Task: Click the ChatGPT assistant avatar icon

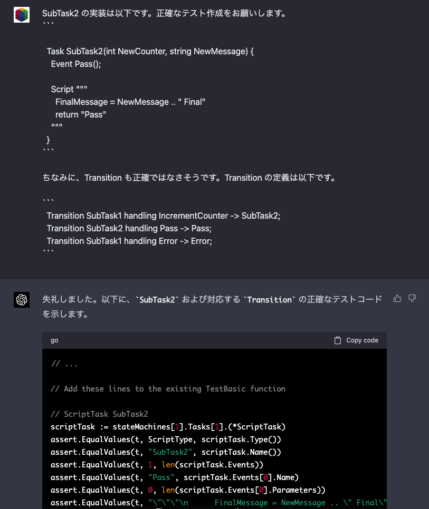Action: [x=22, y=299]
